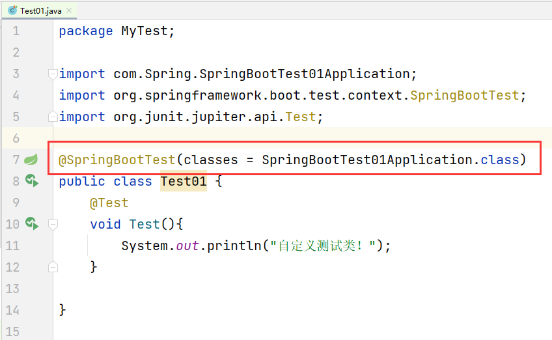Click line number 1 in the gutter
Image resolution: width=552 pixels, height=340 pixels.
coord(16,31)
